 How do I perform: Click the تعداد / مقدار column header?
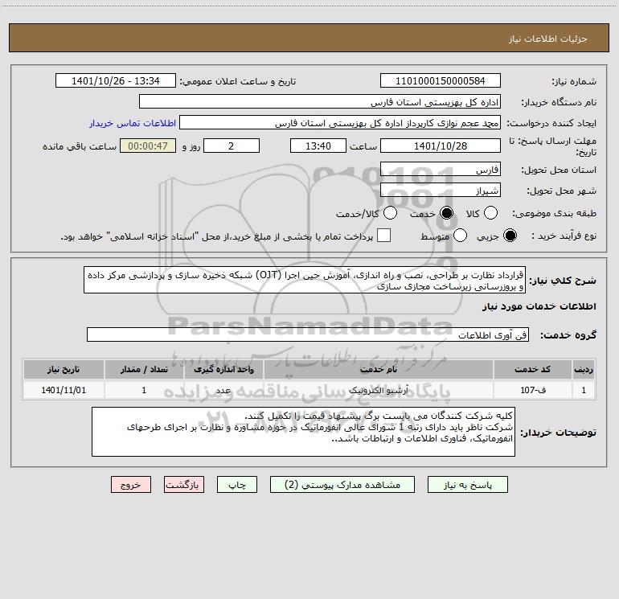(144, 369)
